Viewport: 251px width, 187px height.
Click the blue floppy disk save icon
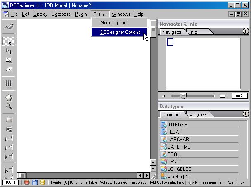[x=35, y=182]
